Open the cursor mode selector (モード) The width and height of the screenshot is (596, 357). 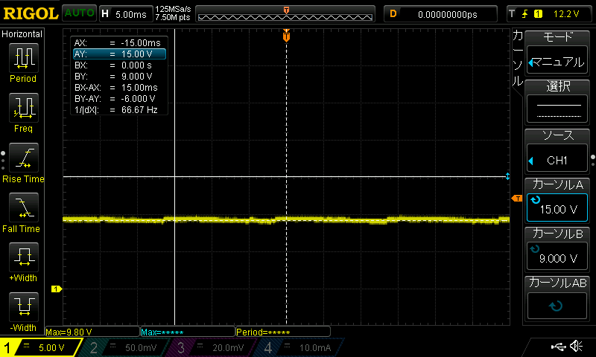(559, 52)
